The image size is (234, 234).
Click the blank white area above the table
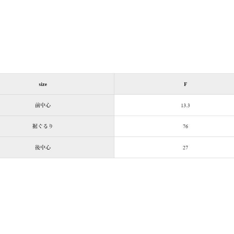[x=117, y=36]
